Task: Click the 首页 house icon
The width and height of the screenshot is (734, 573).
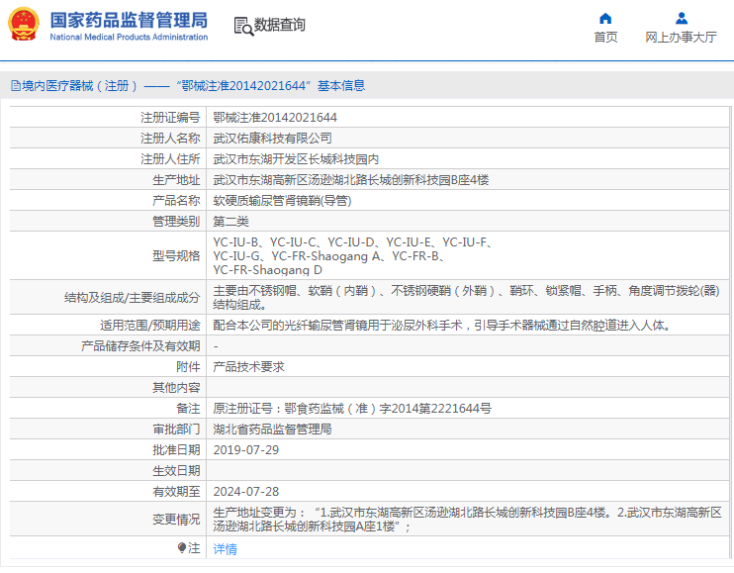Action: (605, 18)
